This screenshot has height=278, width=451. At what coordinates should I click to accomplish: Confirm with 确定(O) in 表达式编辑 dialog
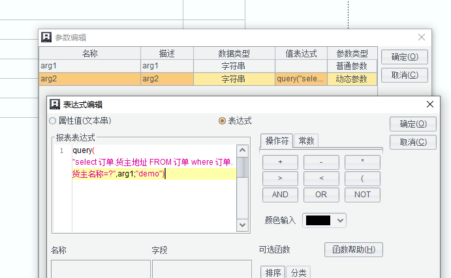click(413, 124)
